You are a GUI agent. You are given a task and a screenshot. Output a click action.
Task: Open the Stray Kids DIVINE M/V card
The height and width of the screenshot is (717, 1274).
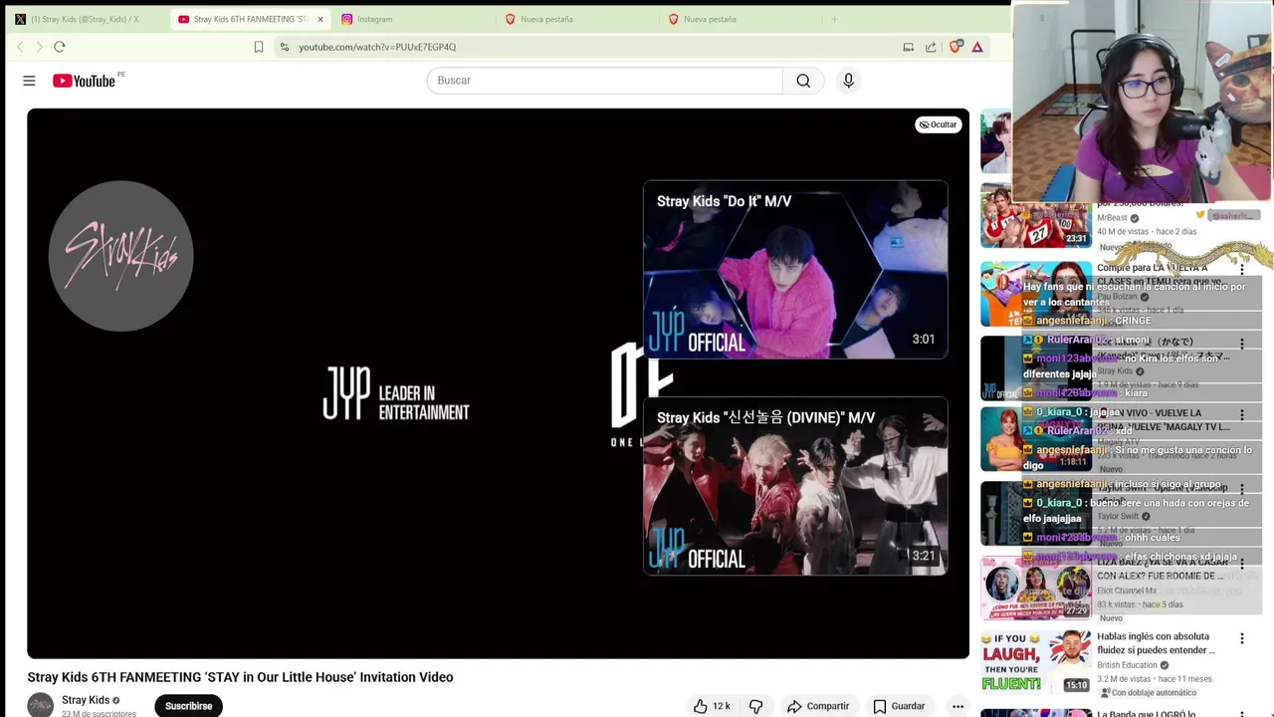(x=795, y=486)
